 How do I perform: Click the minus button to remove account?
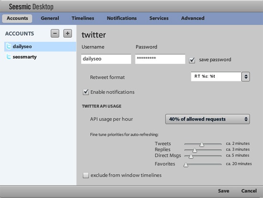[x=55, y=33]
